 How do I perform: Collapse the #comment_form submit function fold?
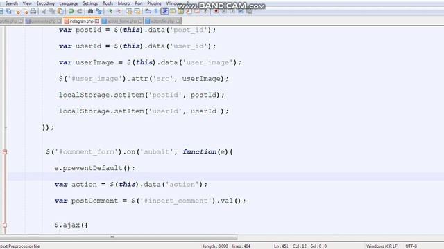[5, 152]
